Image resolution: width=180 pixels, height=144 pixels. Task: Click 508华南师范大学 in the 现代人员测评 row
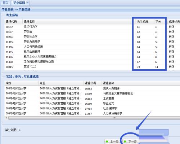click(x=16, y=88)
